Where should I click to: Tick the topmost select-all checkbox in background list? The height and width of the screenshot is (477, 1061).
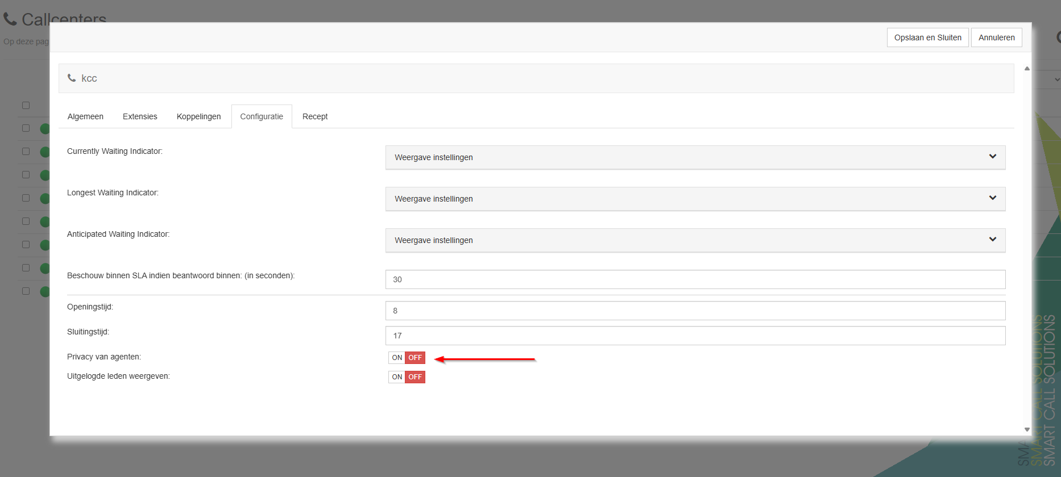[x=26, y=105]
